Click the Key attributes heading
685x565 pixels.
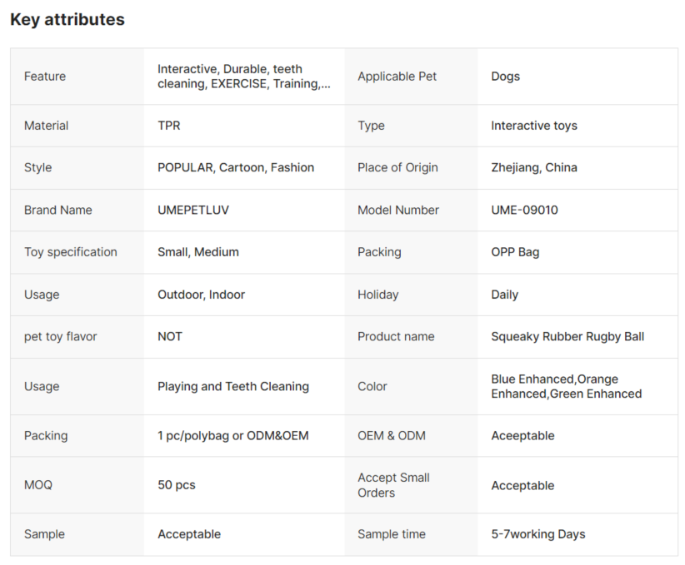coord(67,20)
